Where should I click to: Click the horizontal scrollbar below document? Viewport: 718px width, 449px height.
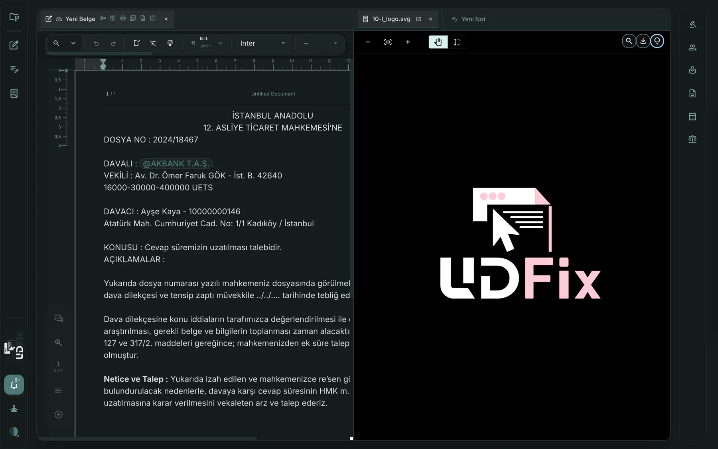pos(148,438)
